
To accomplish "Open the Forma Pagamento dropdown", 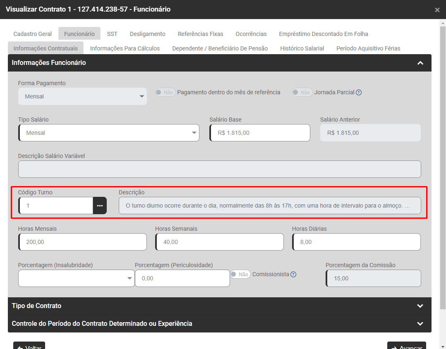I will tap(82, 96).
